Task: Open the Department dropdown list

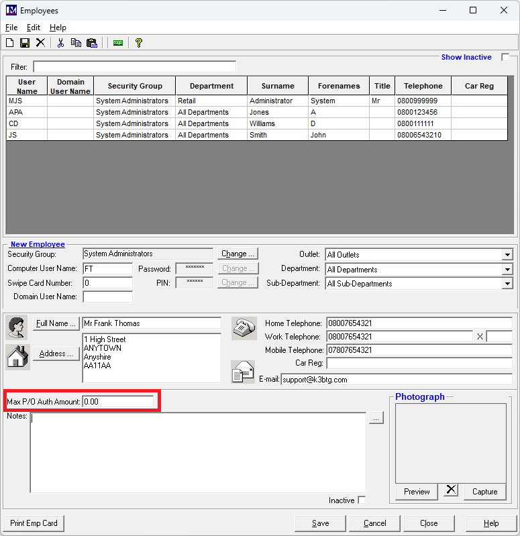Action: [507, 270]
